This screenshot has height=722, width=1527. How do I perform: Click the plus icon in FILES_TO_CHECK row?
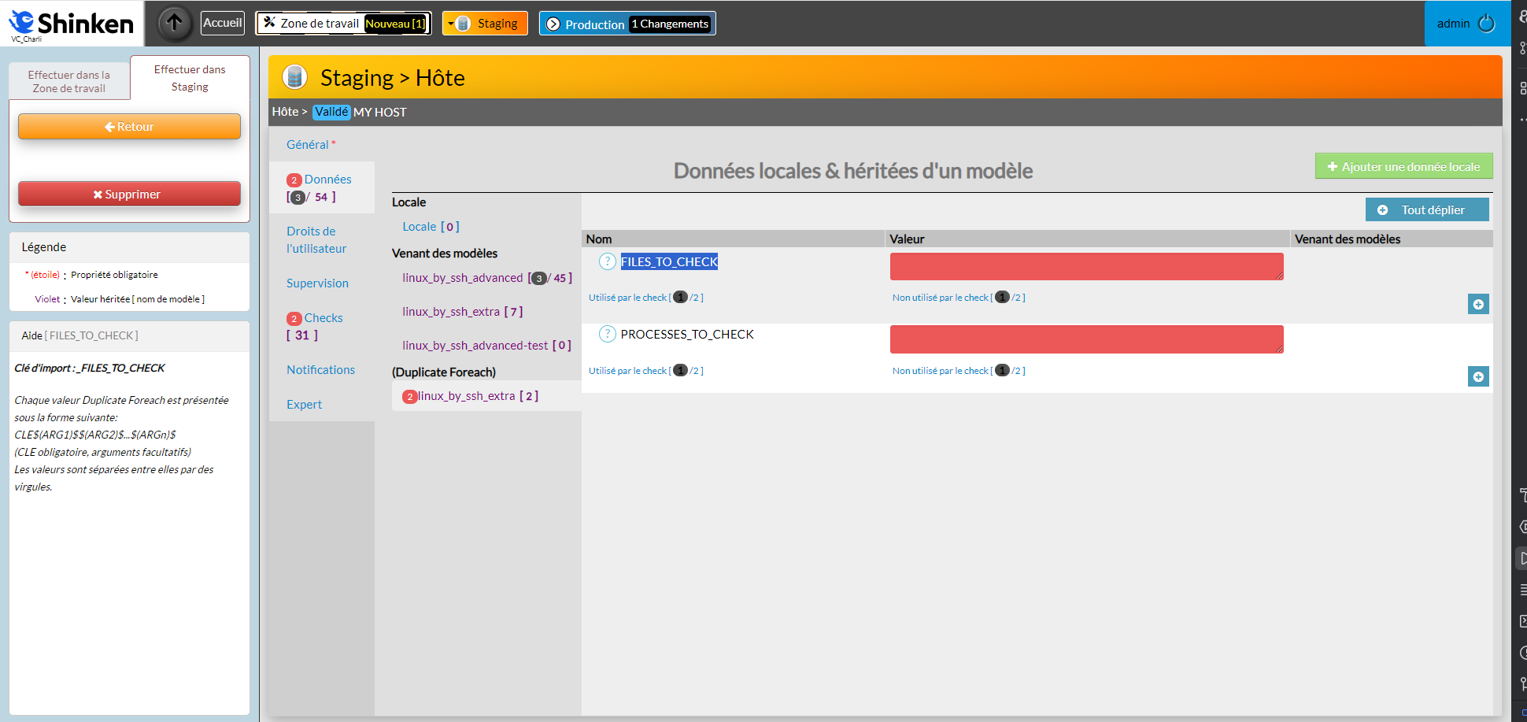[1477, 305]
